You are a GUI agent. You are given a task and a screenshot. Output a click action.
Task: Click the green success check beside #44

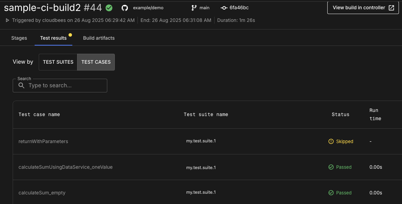click(x=109, y=7)
